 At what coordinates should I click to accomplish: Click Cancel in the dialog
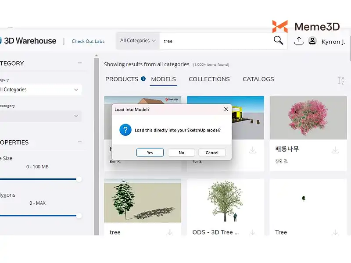pos(212,153)
